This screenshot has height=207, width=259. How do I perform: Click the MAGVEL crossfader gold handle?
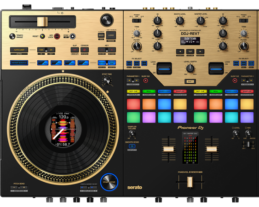click(190, 182)
